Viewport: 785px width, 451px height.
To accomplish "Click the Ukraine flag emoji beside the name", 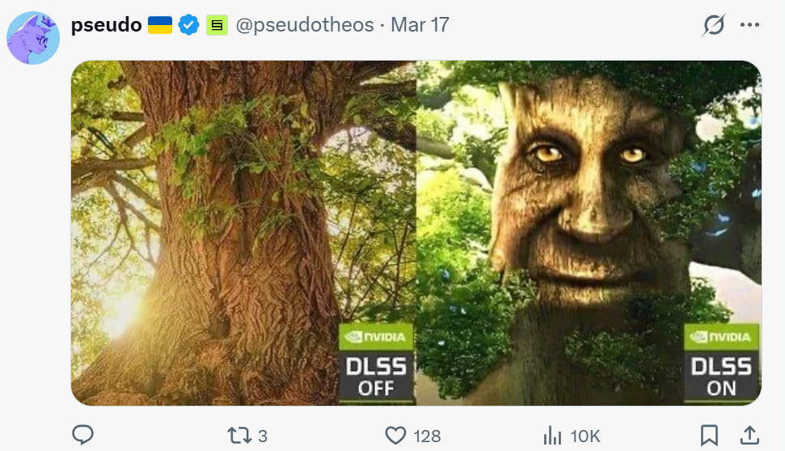I will point(160,25).
